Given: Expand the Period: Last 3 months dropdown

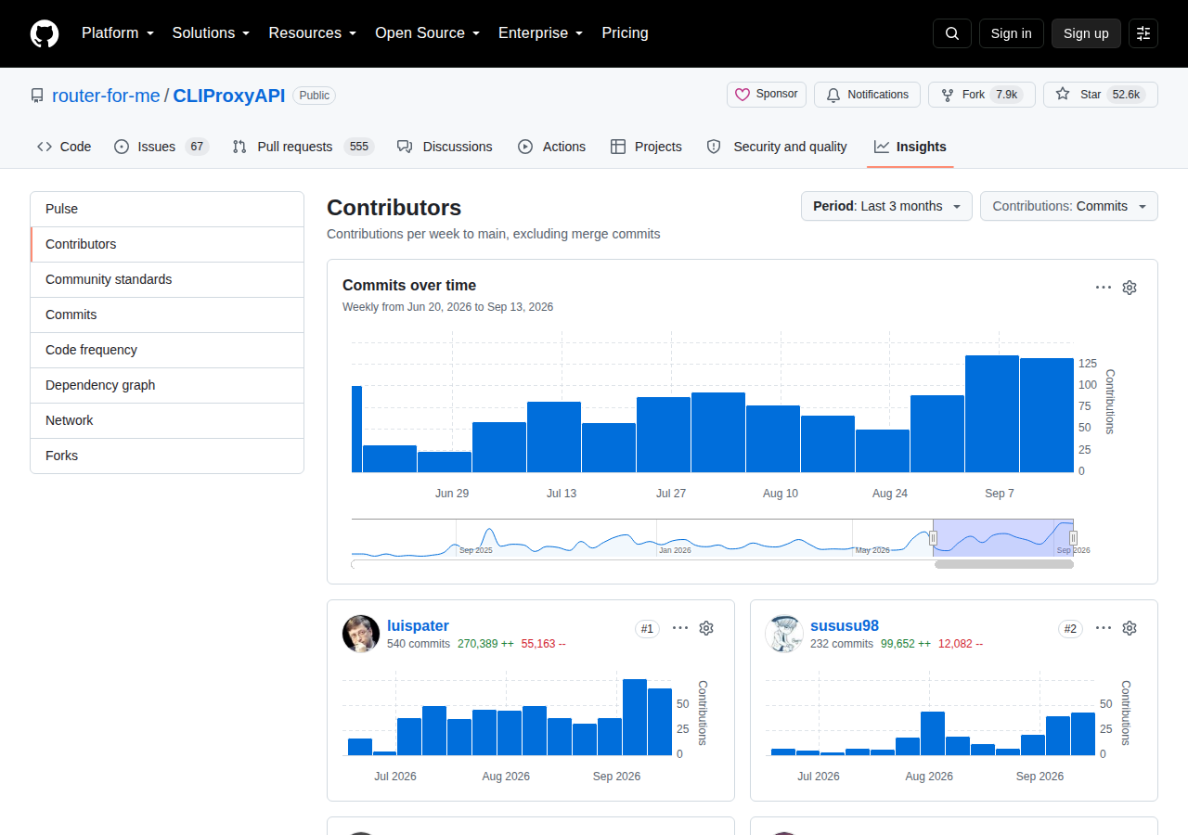Looking at the screenshot, I should point(886,206).
